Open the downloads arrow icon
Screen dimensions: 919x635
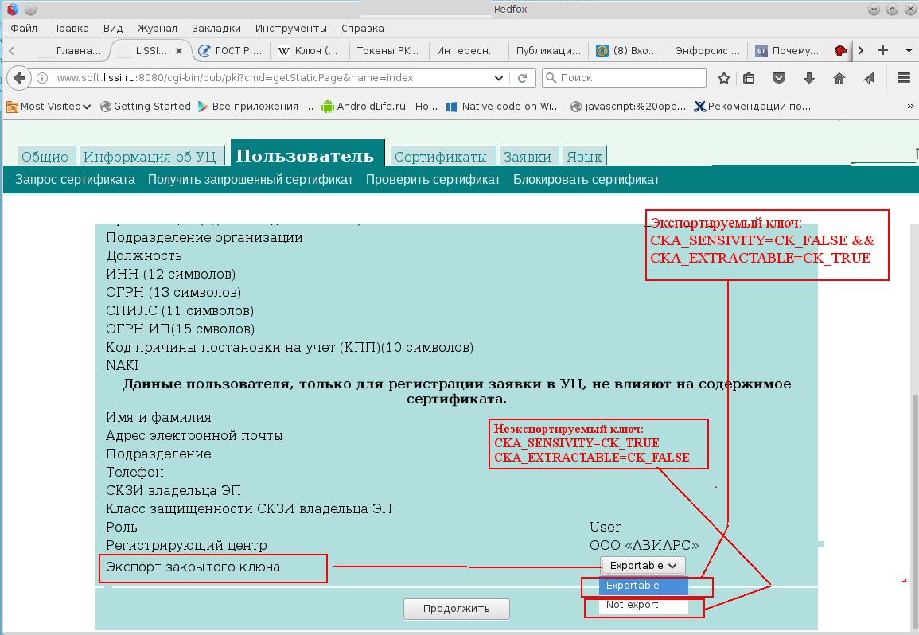coord(809,78)
